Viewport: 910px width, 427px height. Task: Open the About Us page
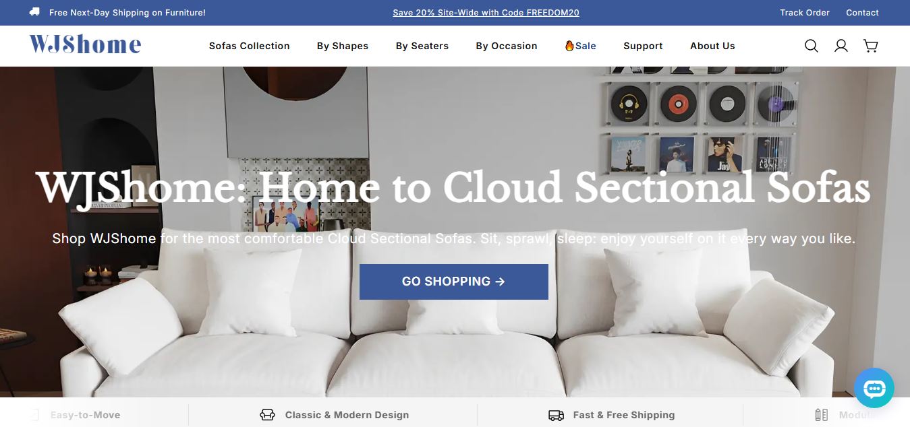click(x=712, y=46)
